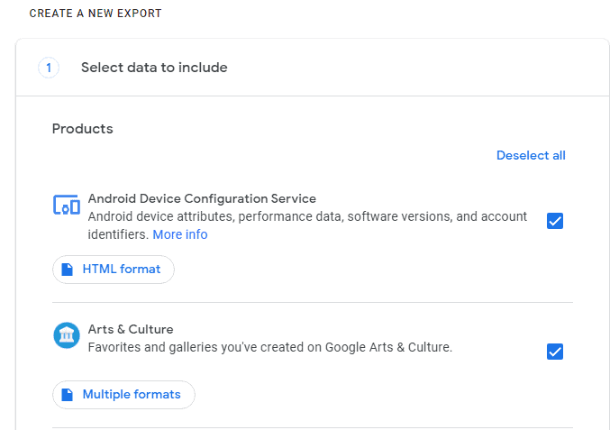Click the Android Device Configuration Service icon

coord(67,206)
